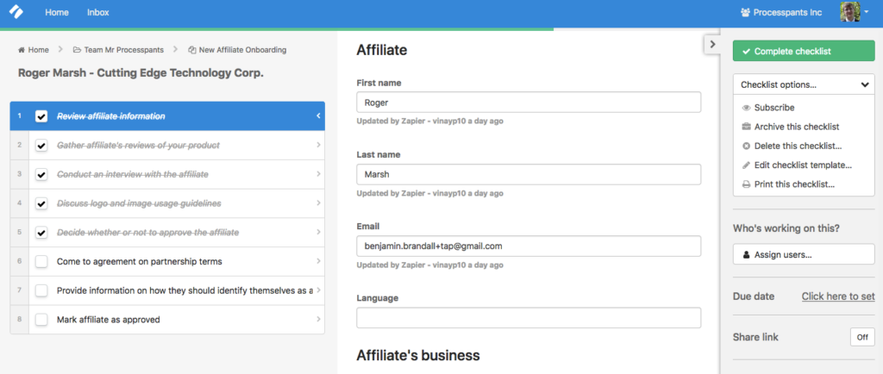Viewport: 883px width, 374px height.
Task: Click chevron on Mark affiliate as approved row
Action: coord(318,320)
